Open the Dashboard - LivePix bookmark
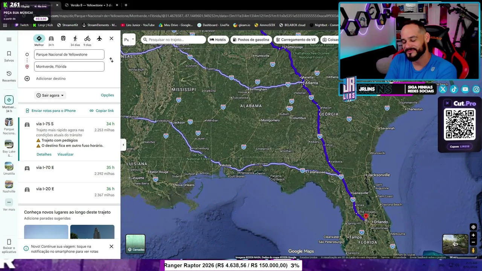Viewport: 482px width, 271px height. 213,25
